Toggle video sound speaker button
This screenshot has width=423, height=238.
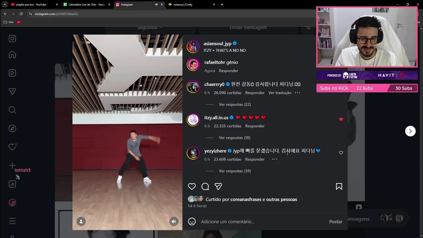(174, 221)
